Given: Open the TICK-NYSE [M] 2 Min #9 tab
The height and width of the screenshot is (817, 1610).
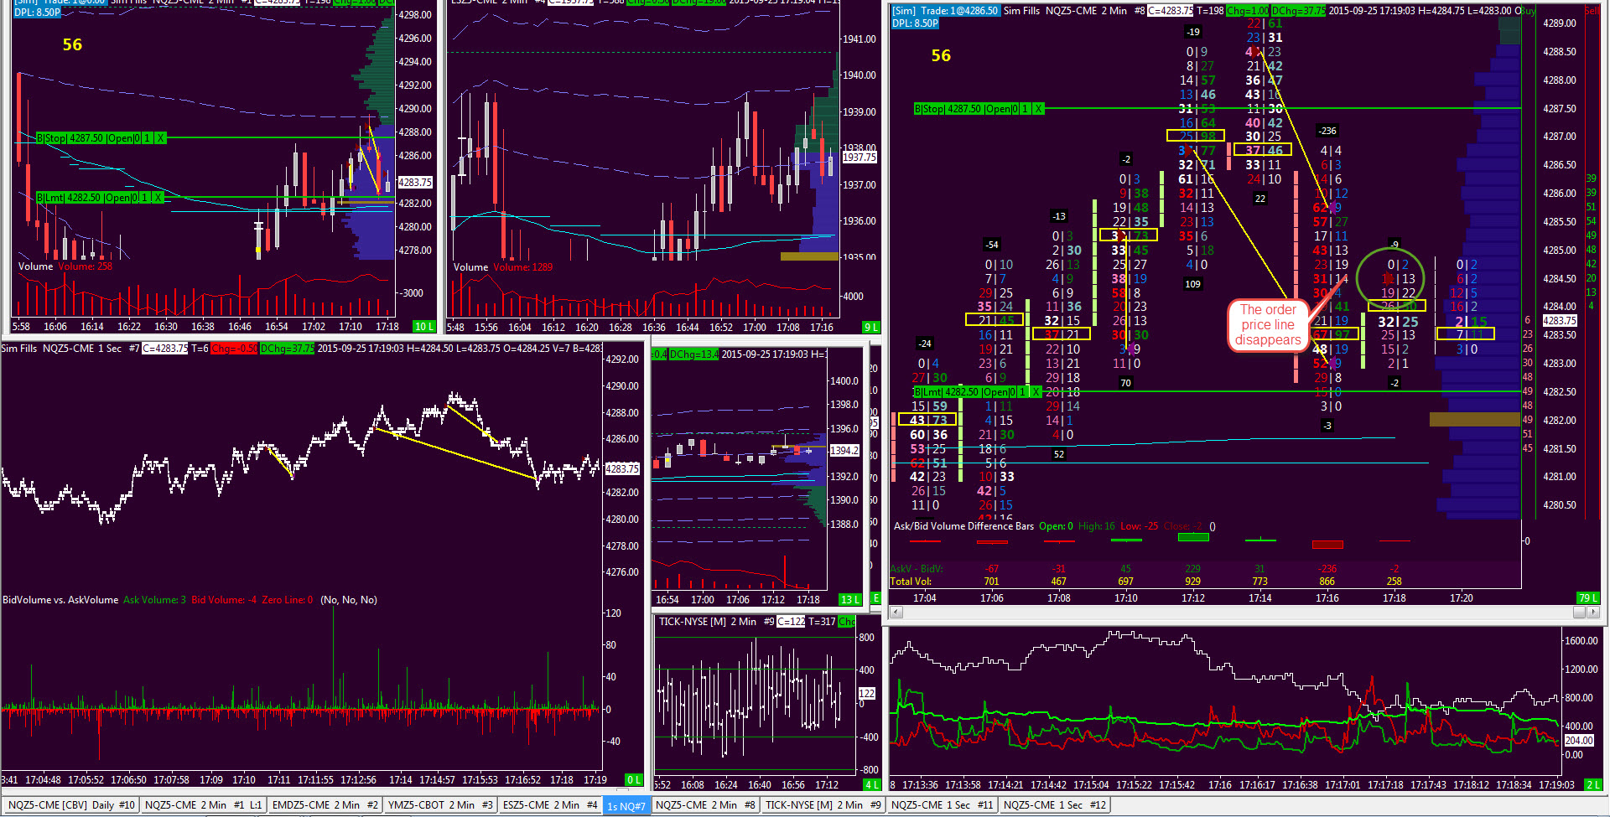Looking at the screenshot, I should (823, 805).
